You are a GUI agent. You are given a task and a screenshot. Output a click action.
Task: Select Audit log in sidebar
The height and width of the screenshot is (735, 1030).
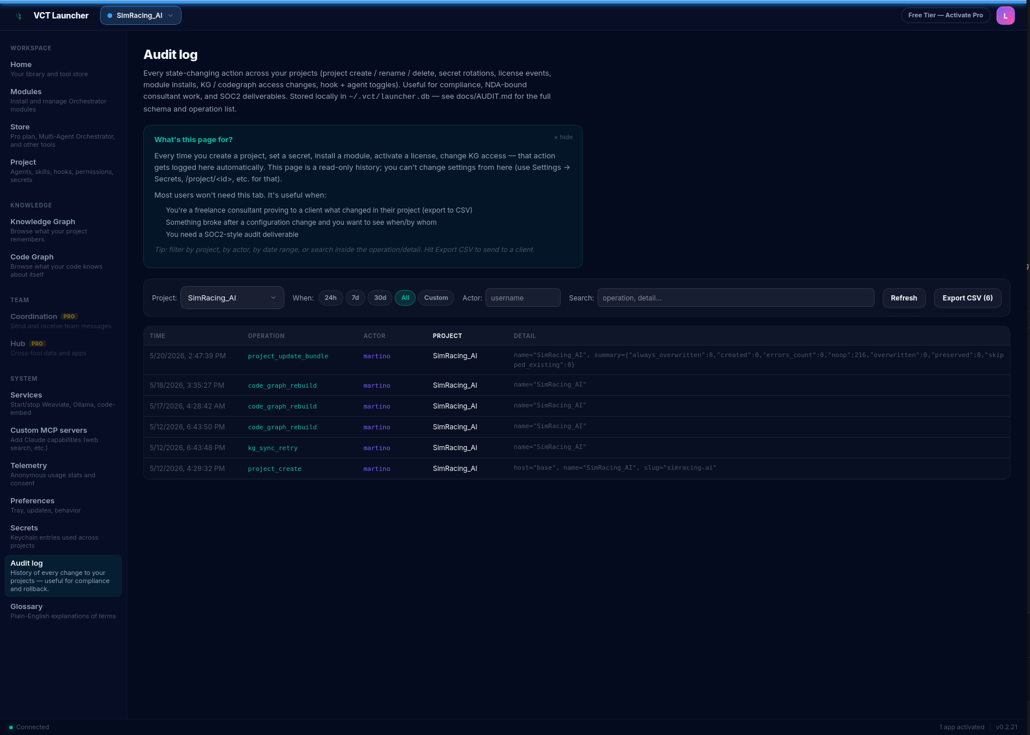coord(63,576)
